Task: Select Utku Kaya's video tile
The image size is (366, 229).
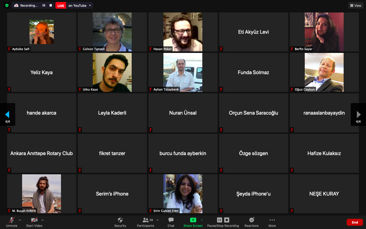Action: pyautogui.click(x=112, y=72)
